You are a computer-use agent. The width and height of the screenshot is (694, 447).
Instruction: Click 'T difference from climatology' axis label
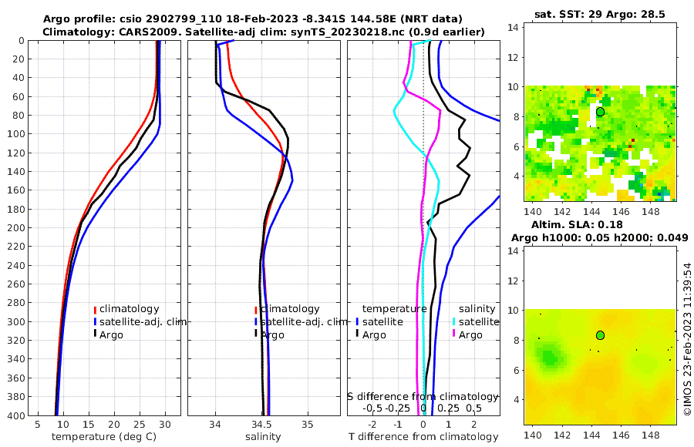point(423,437)
